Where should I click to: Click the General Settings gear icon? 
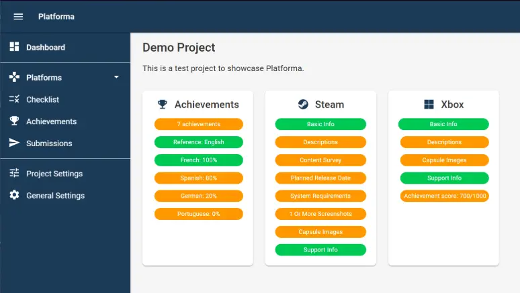14,195
